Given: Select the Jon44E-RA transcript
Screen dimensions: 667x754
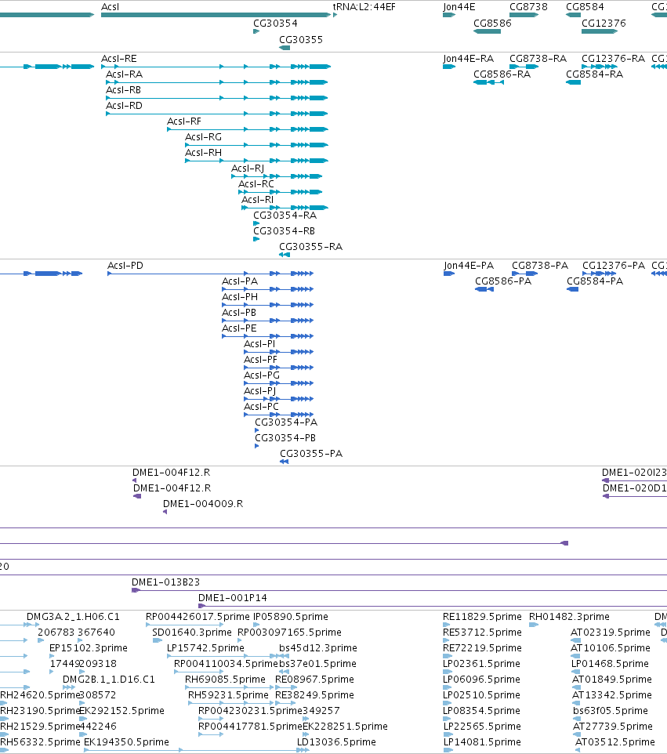Looking at the screenshot, I should [x=449, y=67].
